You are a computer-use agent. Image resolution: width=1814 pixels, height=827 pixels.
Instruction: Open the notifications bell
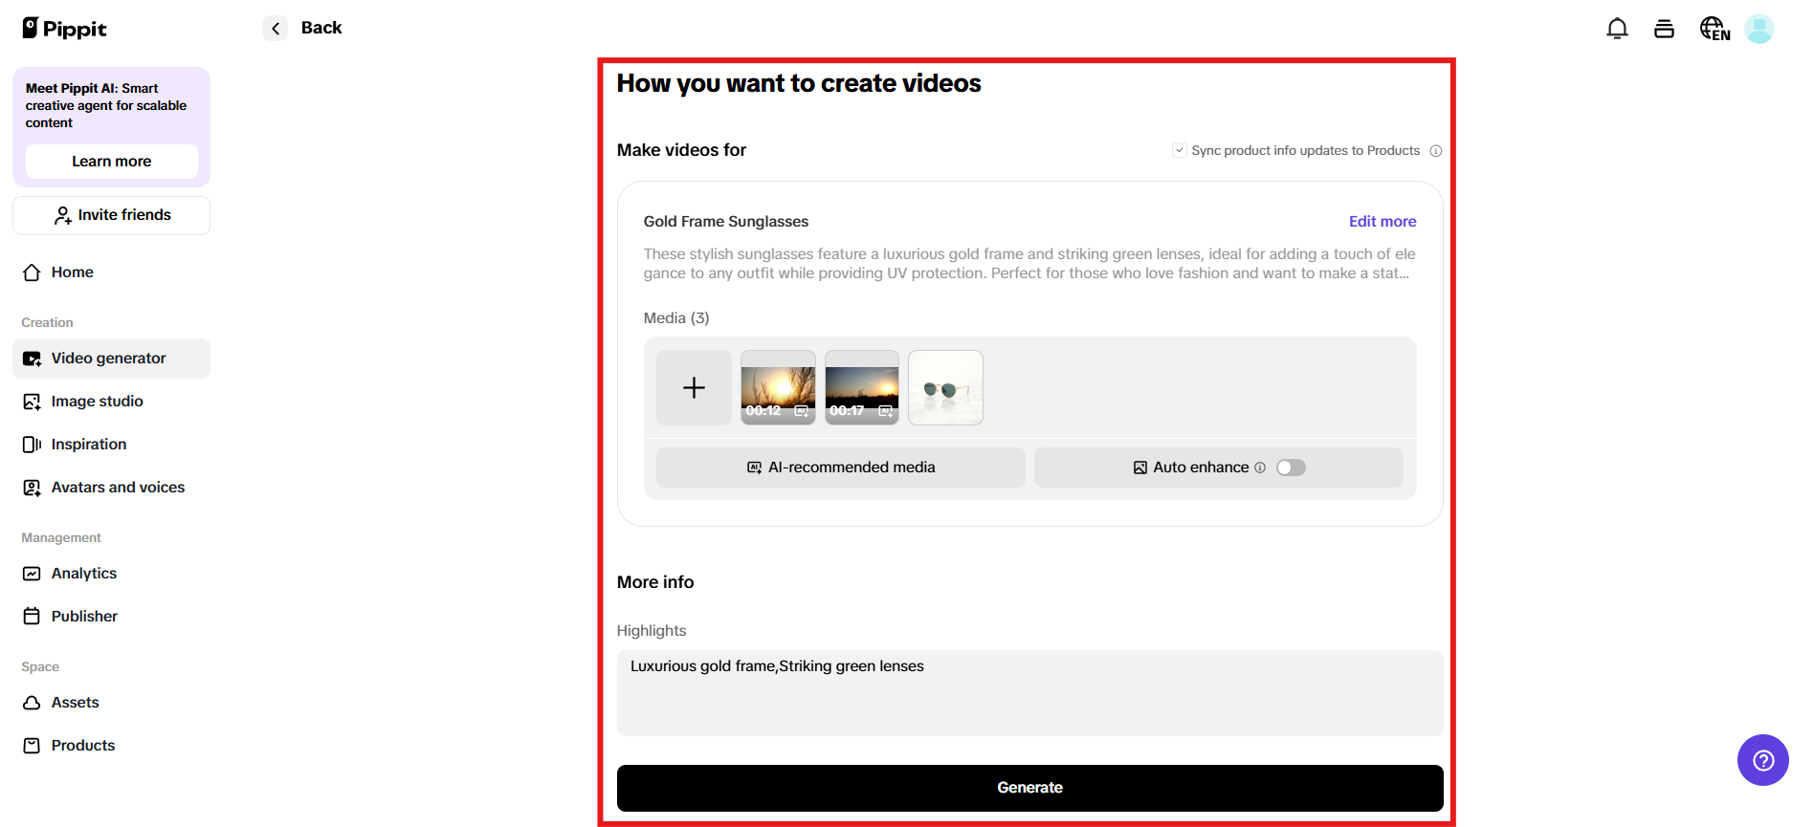click(1617, 29)
